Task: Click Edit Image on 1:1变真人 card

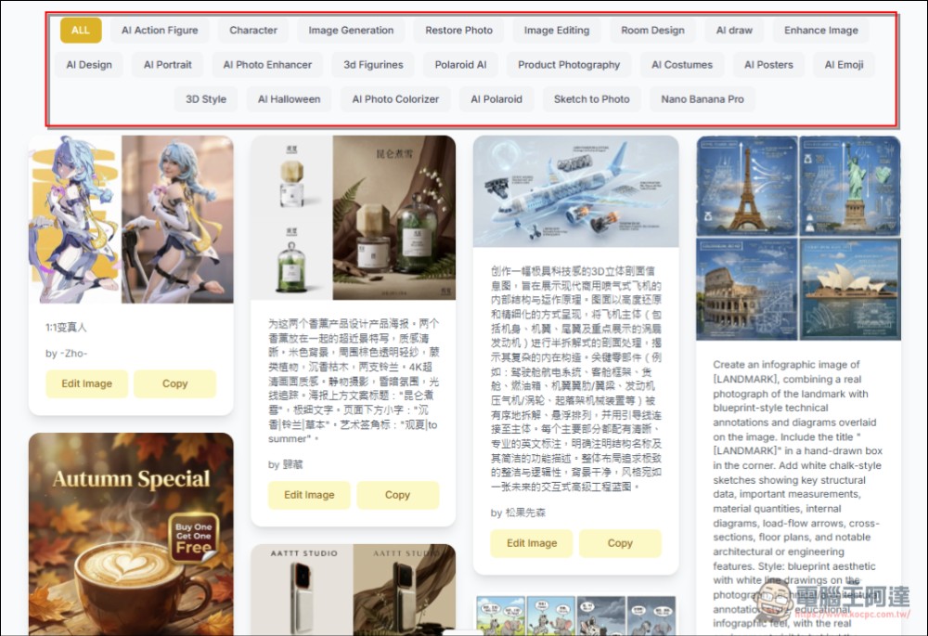Action: (x=87, y=383)
